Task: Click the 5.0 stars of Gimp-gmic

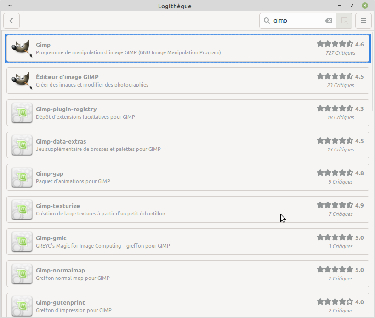Action: (x=335, y=237)
